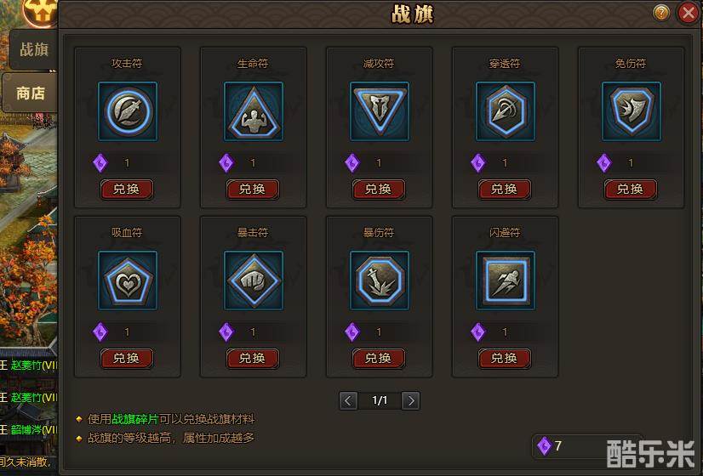Viewport: 703px width, 476px height.
Task: Click 兑换 button under 攻击符
Action: point(127,190)
